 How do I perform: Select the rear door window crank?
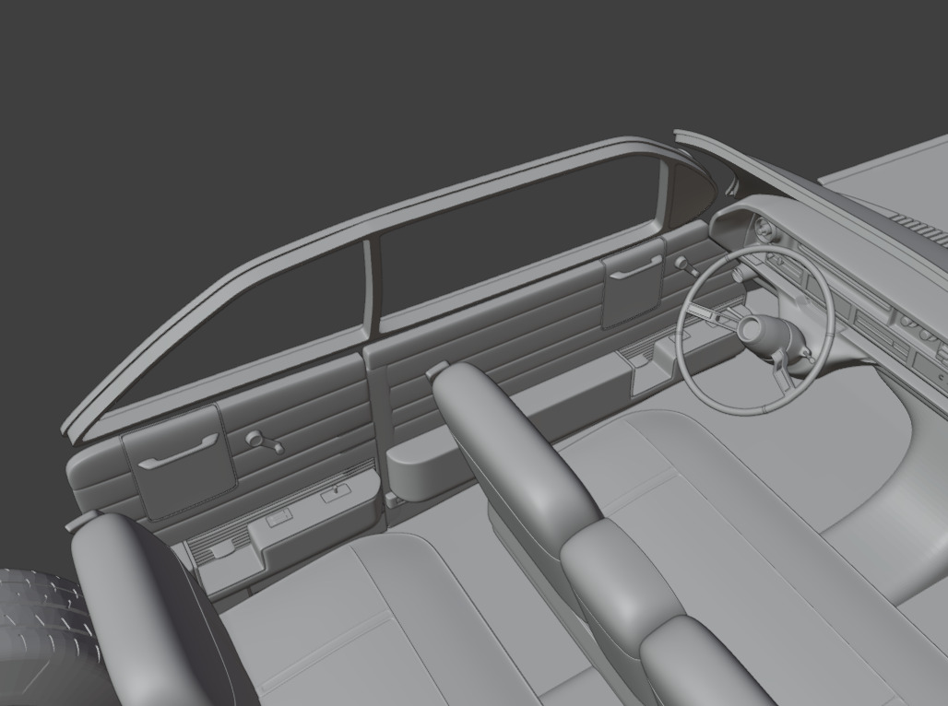point(265,441)
